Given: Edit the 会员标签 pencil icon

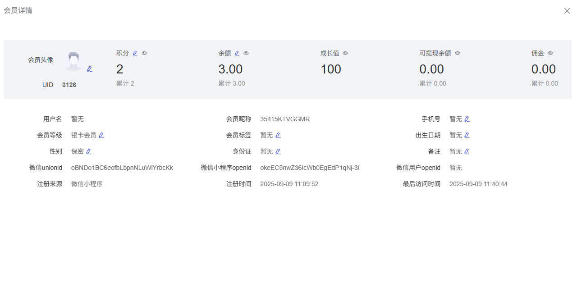Looking at the screenshot, I should coord(278,135).
